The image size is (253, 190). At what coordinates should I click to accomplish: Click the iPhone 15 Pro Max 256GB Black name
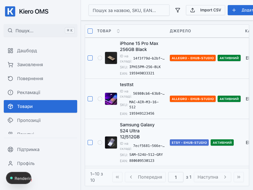click(x=139, y=46)
